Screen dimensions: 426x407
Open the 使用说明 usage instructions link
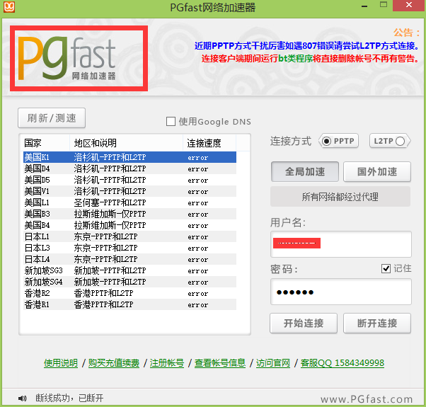click(61, 363)
